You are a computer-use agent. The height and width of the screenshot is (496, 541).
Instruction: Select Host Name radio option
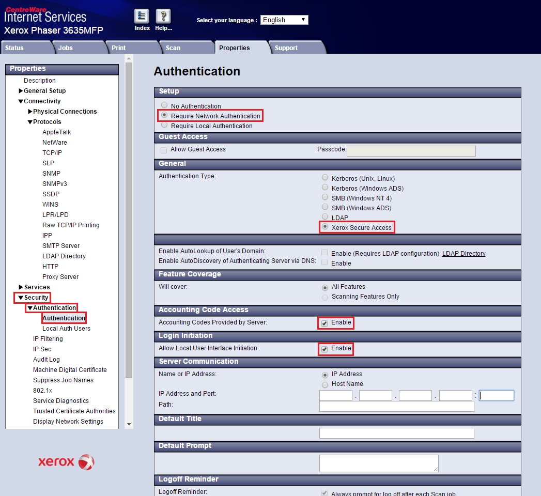coord(325,384)
